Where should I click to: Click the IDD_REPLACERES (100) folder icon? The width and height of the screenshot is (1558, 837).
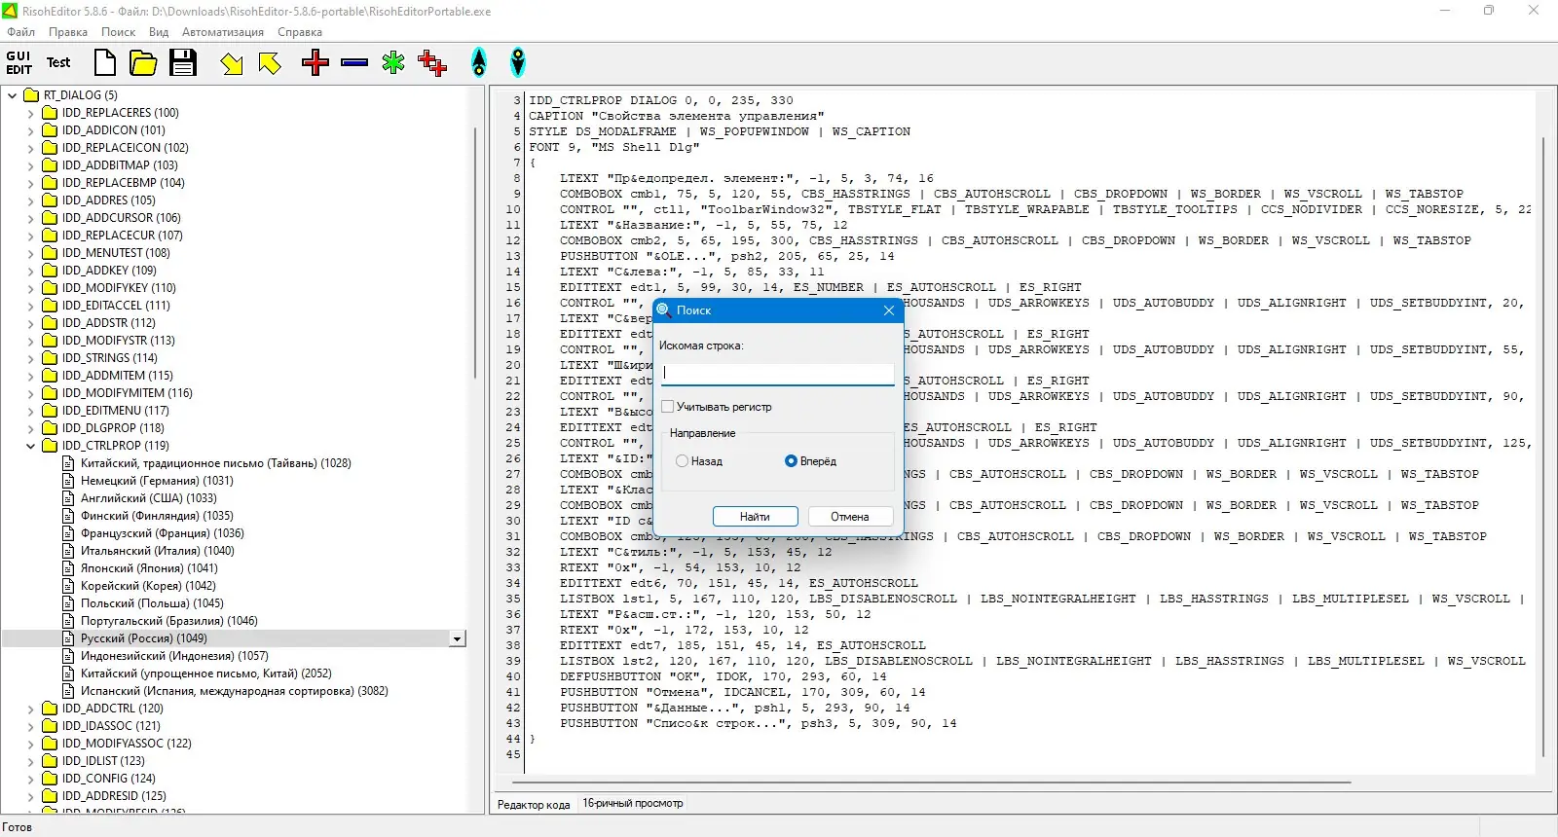[50, 113]
